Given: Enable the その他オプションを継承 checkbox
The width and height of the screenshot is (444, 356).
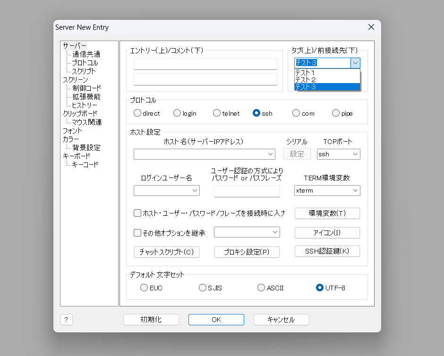Looking at the screenshot, I should (x=137, y=233).
